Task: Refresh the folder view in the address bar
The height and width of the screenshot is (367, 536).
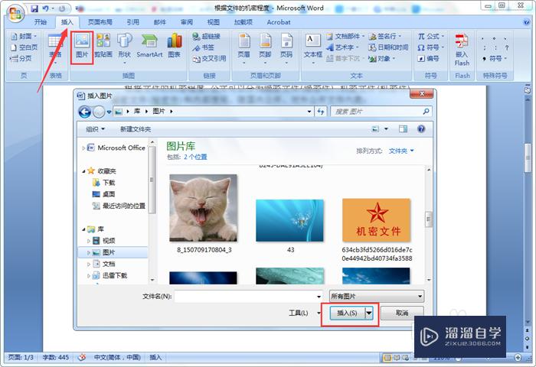Action: (320, 112)
